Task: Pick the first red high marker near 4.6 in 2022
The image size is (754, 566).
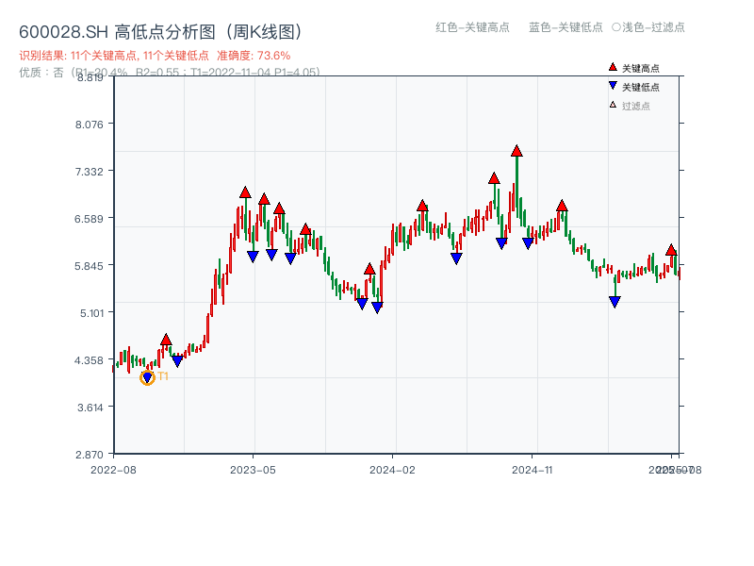Action: click(166, 340)
